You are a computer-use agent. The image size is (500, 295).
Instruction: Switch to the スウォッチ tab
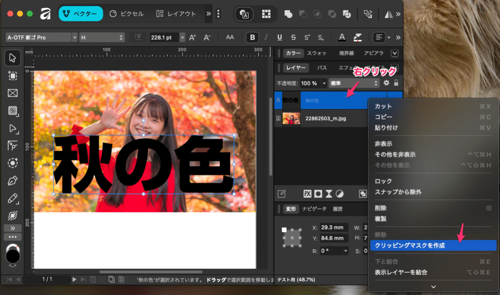pyautogui.click(x=316, y=53)
